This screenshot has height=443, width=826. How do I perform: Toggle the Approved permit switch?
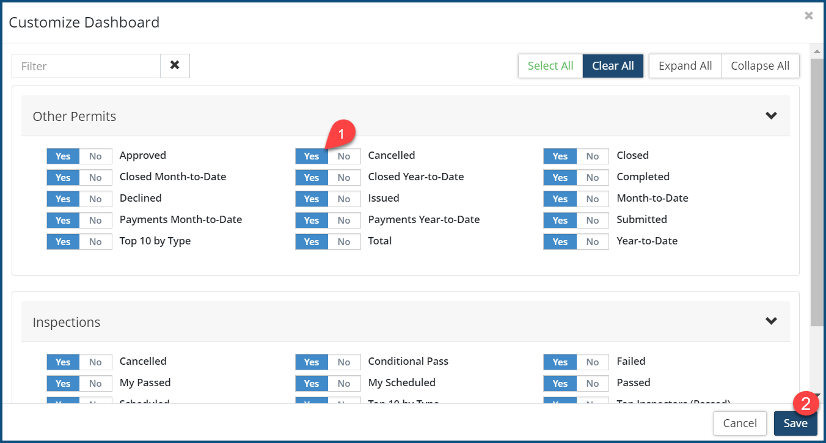79,156
